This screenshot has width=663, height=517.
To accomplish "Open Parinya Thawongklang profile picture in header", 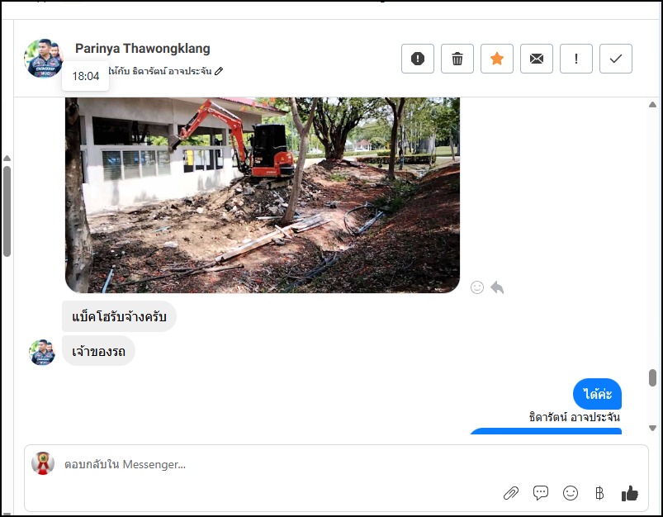I will [x=44, y=59].
